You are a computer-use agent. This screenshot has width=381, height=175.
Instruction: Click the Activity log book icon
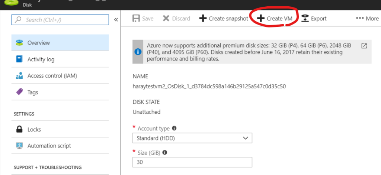[19, 59]
